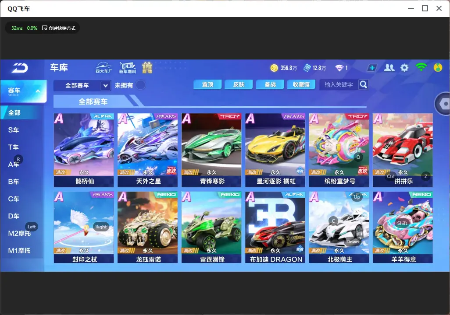Image resolution: width=450 pixels, height=315 pixels.
Task: Select the 封印之杖 car card
Action: [x=84, y=227]
